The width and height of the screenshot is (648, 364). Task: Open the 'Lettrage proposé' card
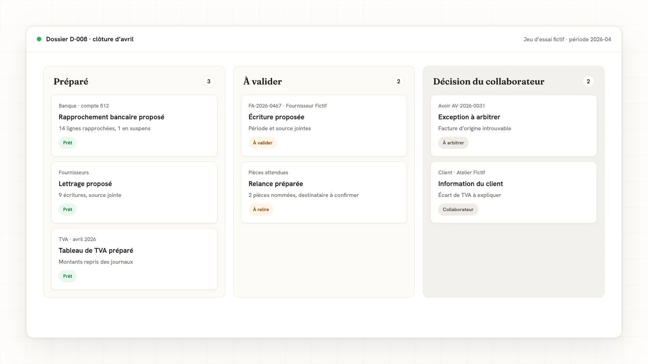point(134,192)
